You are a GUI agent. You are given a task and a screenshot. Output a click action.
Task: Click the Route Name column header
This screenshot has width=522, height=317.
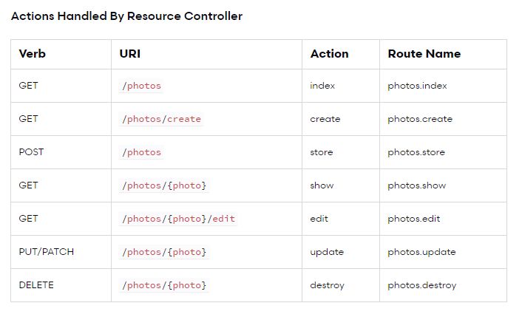pos(424,54)
